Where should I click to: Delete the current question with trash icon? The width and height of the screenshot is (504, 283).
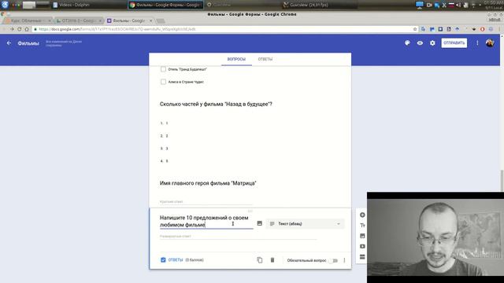[x=272, y=260]
